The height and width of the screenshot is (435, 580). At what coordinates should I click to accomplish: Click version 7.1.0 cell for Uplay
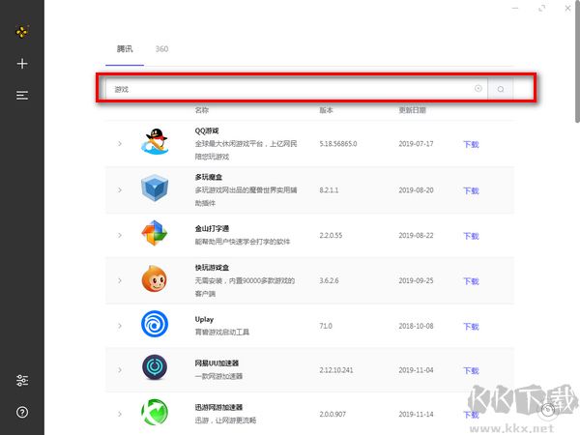[x=326, y=326]
